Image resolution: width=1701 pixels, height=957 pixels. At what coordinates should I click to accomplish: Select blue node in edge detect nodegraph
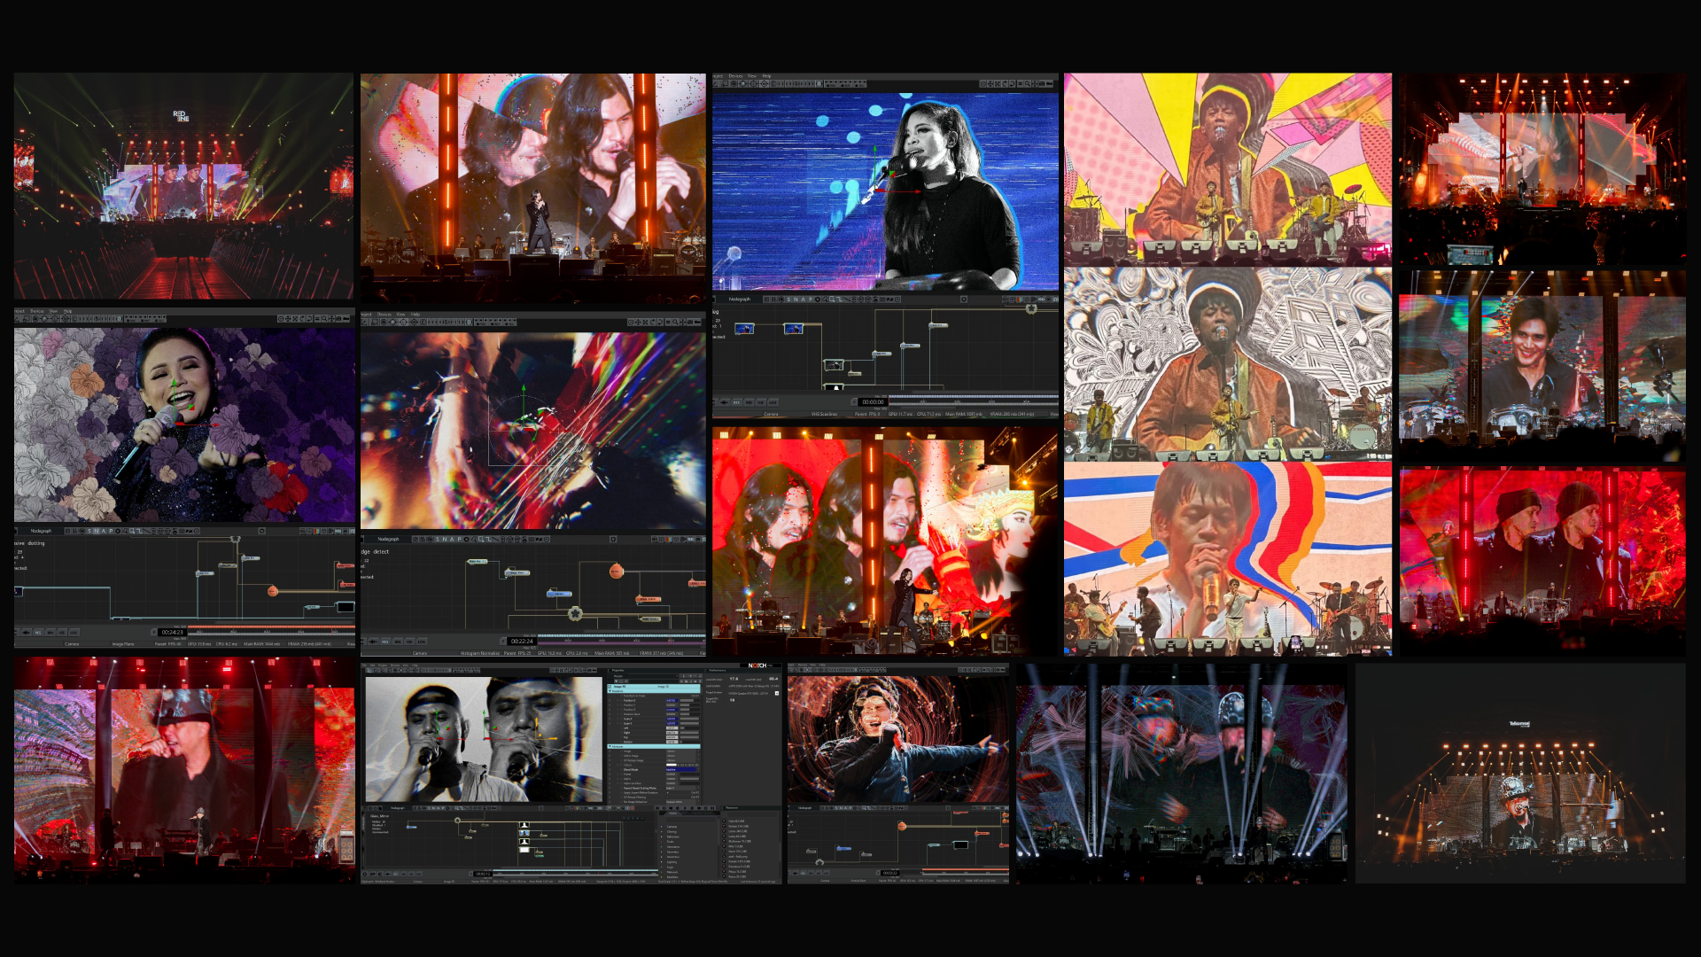(x=559, y=594)
